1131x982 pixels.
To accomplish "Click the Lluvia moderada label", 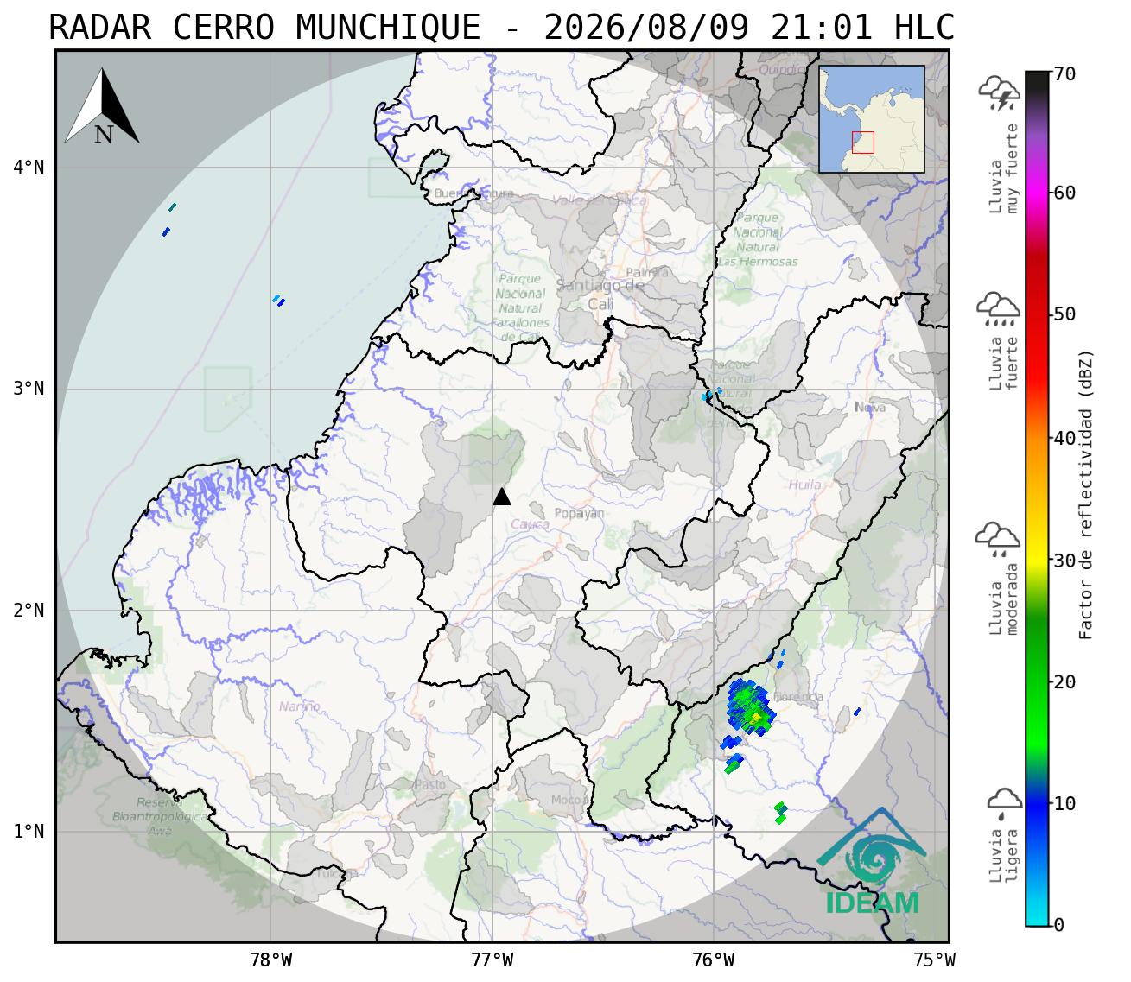I will coord(1005,599).
